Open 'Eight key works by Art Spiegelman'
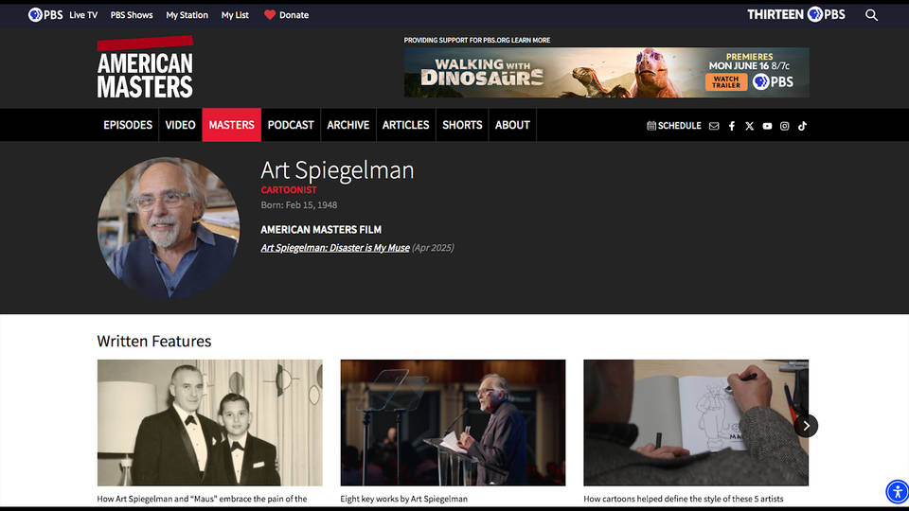Viewport: 909px width, 511px height. [403, 499]
